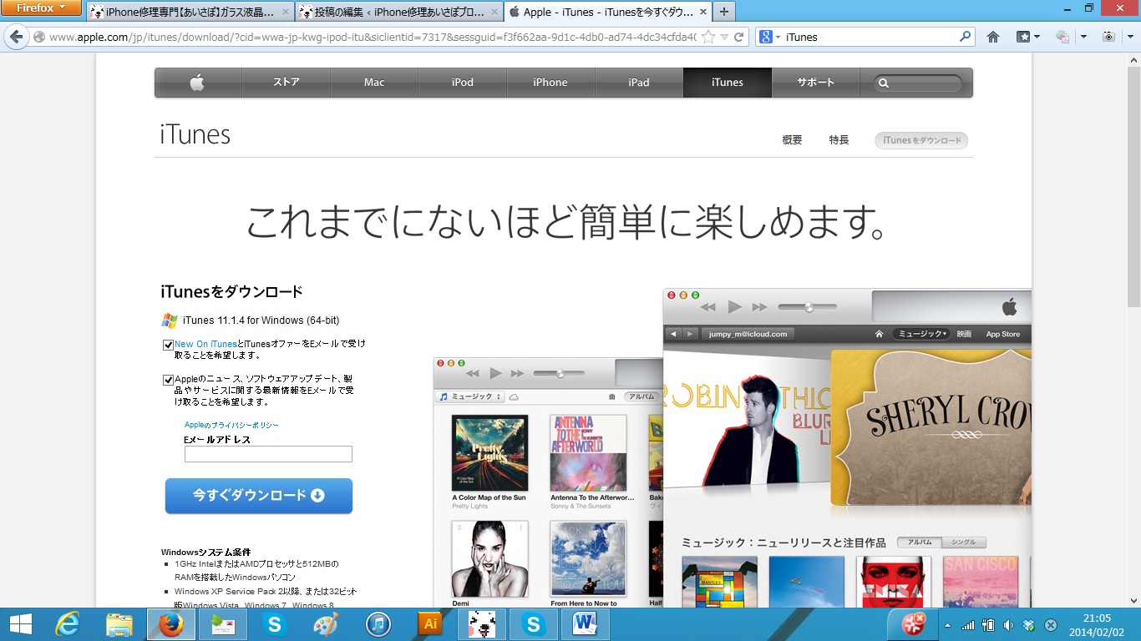Click the iTunesをダウンロード pill button
This screenshot has height=641, width=1141.
click(921, 140)
